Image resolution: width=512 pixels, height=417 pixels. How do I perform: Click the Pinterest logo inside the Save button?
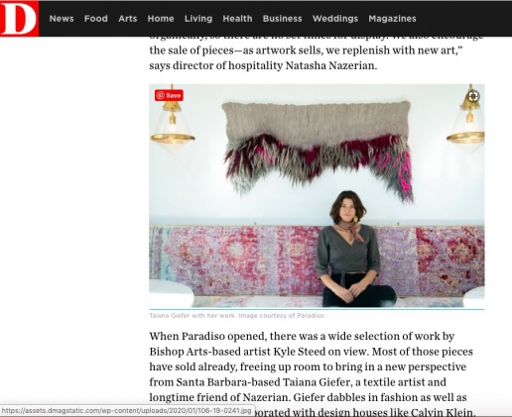click(x=161, y=95)
